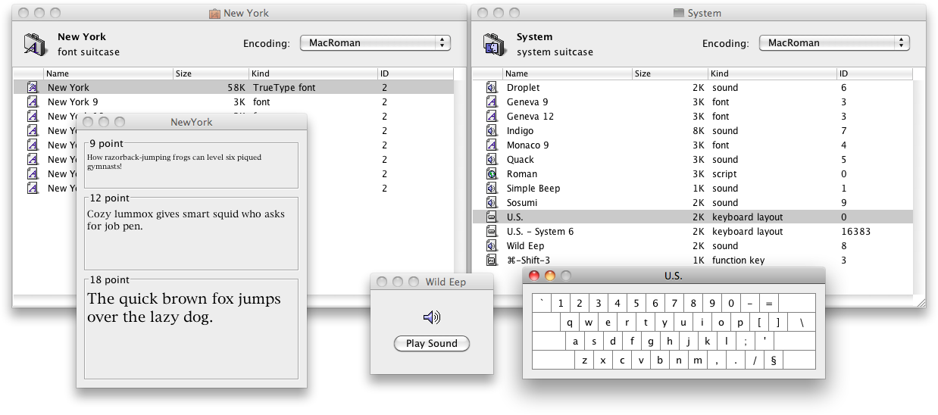Click the z key on U.S. keyboard
Viewport: 938px width, 415px height.
tap(585, 360)
